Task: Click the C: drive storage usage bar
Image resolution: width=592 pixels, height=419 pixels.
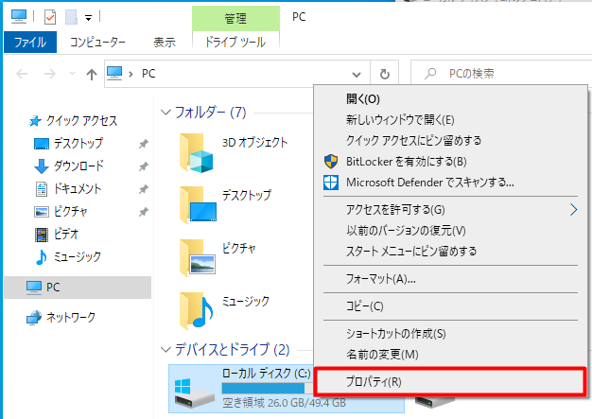Action: click(x=265, y=389)
